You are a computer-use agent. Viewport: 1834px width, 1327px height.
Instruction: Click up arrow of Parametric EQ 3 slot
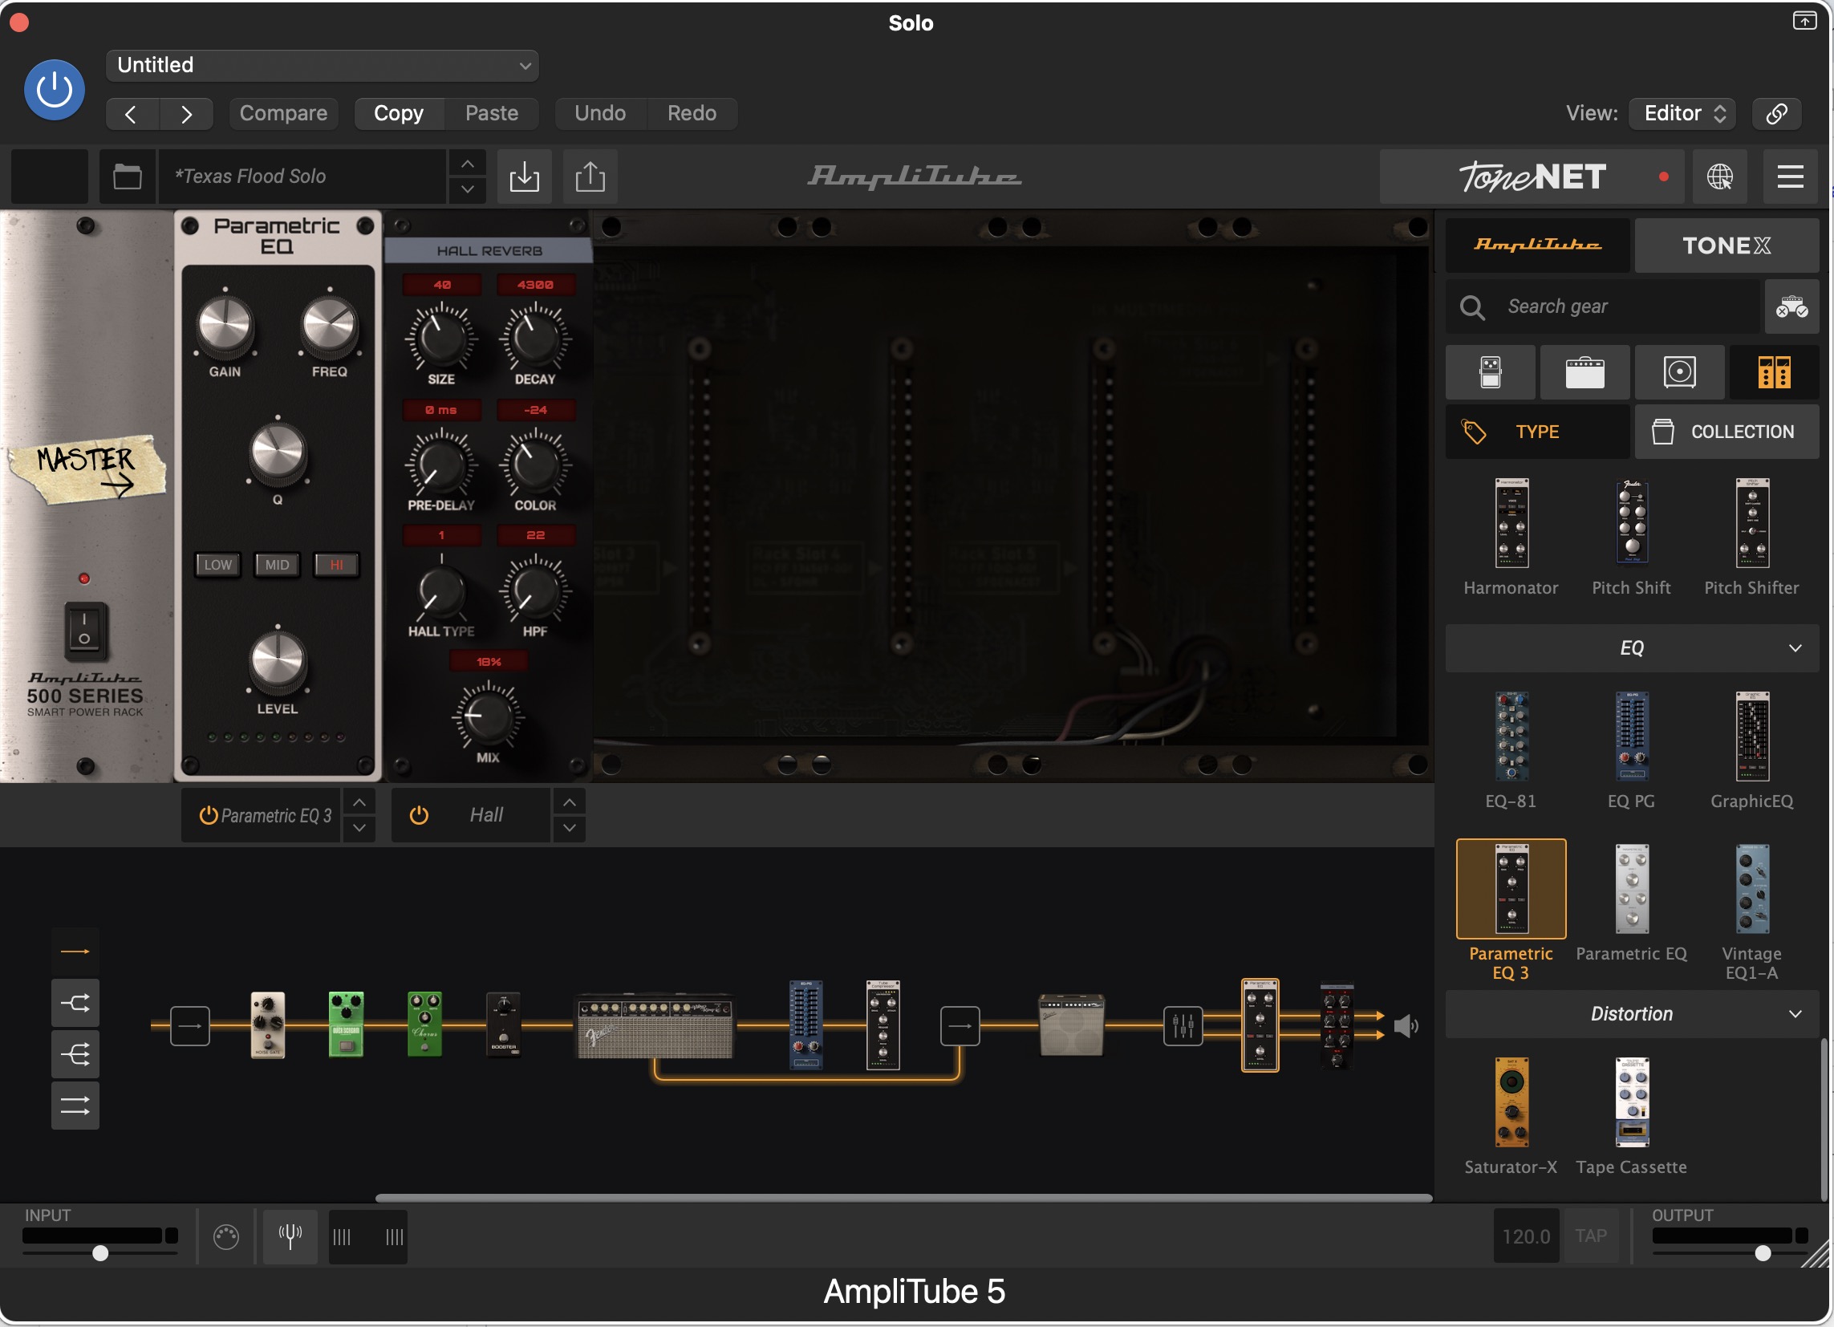(x=359, y=802)
